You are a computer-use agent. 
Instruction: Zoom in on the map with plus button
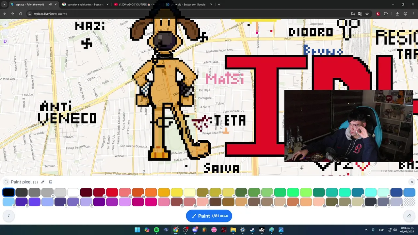(5, 24)
